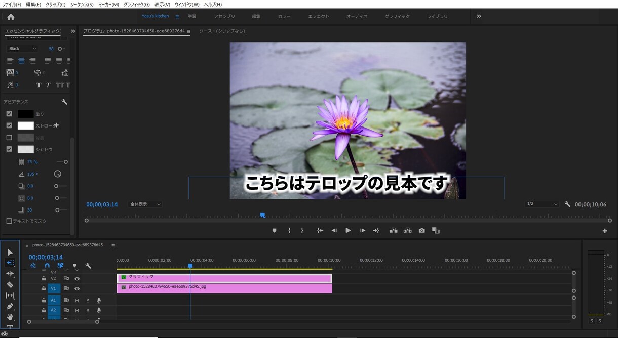The image size is (618, 338).
Task: Enable voice-over record on A1
Action: 99,301
